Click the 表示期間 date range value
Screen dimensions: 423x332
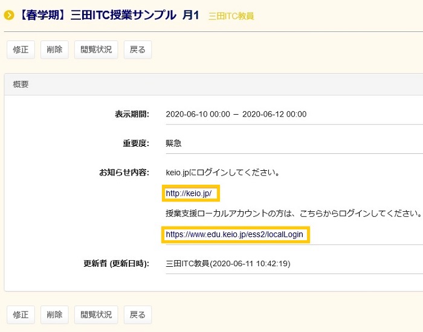click(236, 114)
